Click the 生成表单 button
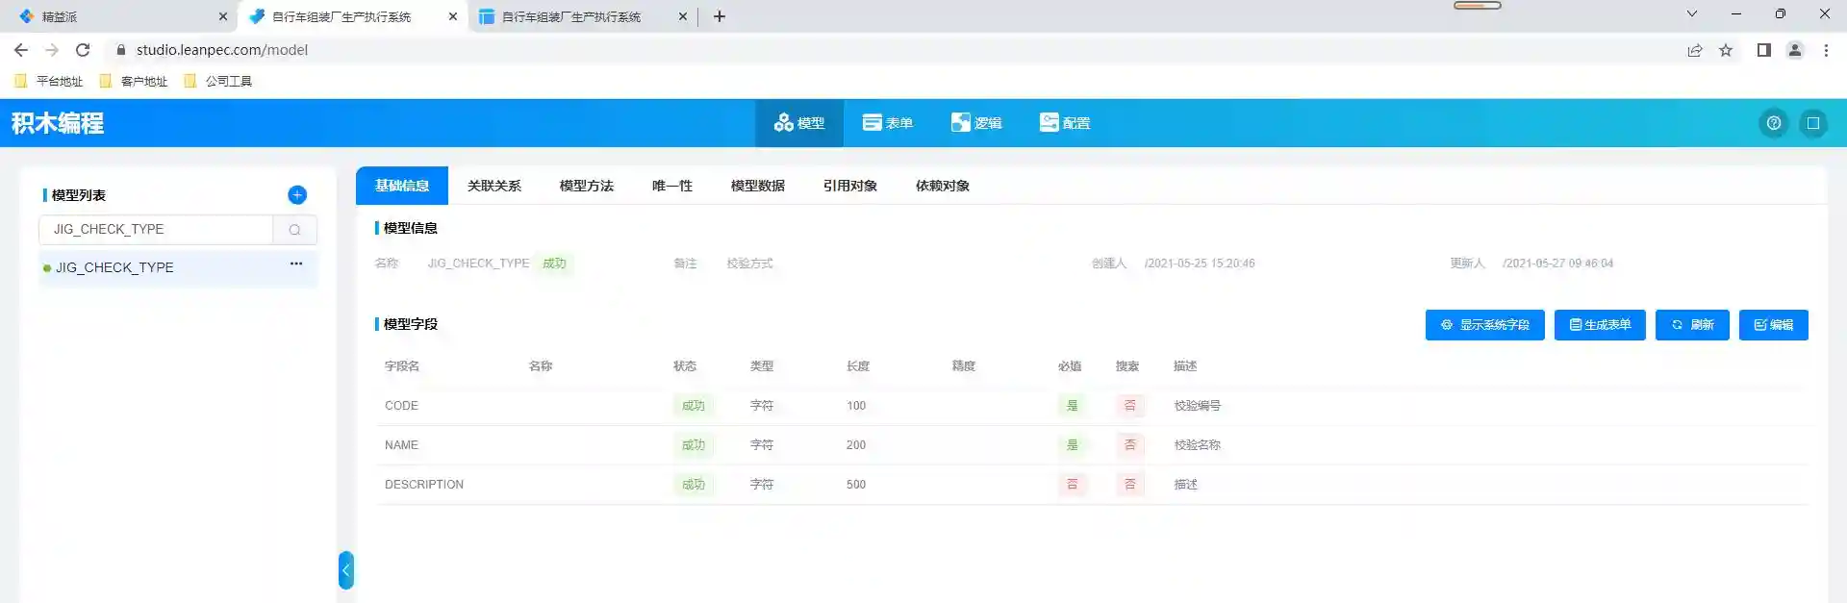Screen dimensions: 1847x603 [1600, 325]
